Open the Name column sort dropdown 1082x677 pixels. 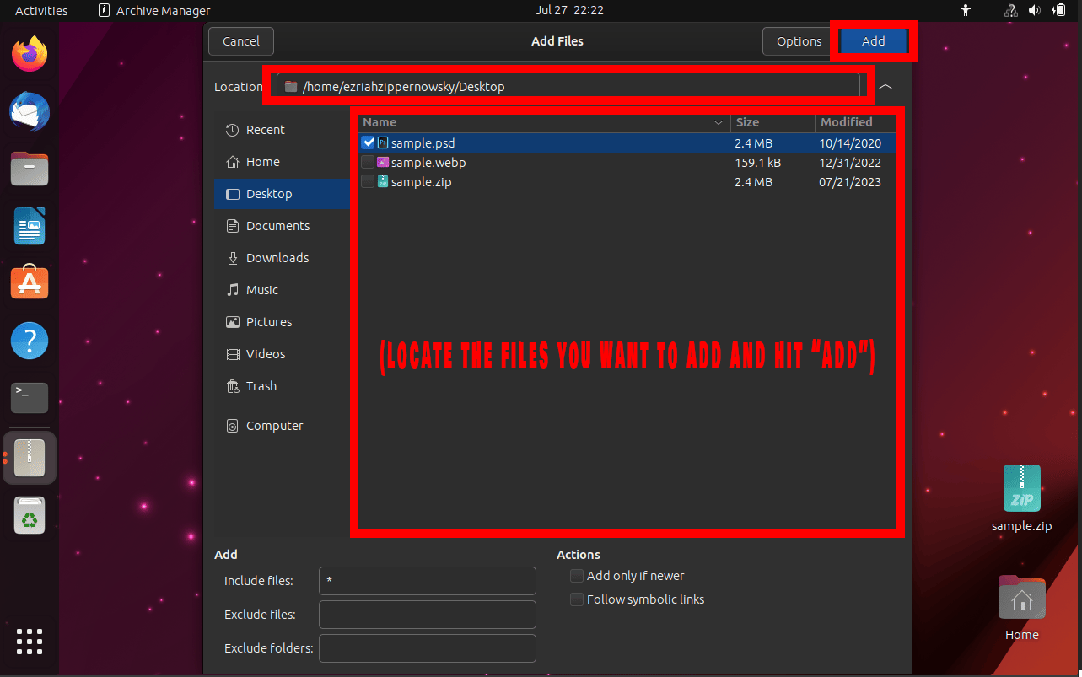coord(718,122)
